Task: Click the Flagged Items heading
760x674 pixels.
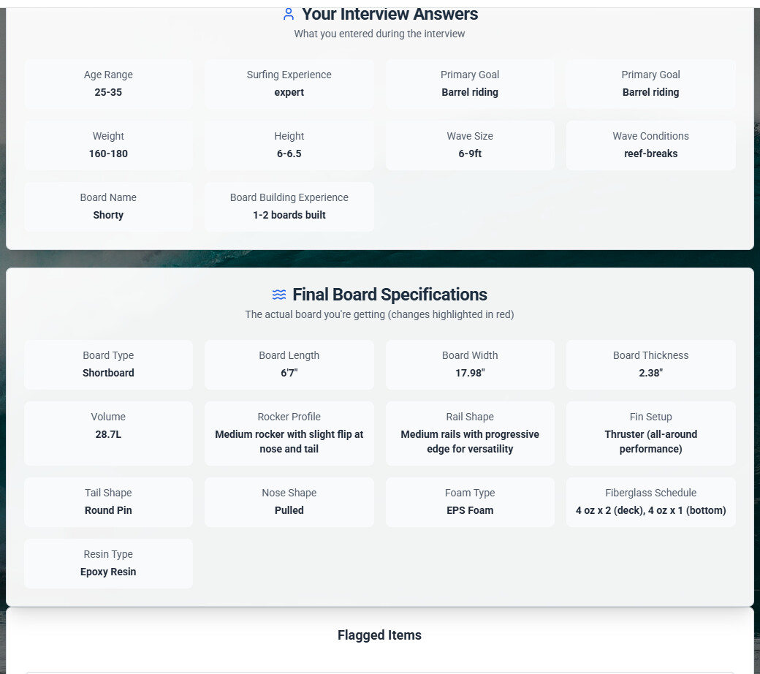Action: pyautogui.click(x=379, y=635)
